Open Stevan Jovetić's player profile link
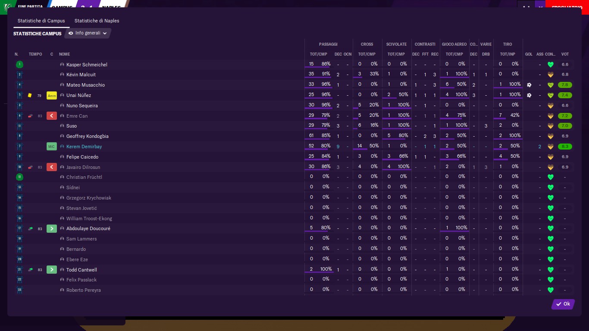Screen dimensions: 589x331 pyautogui.click(x=81, y=208)
